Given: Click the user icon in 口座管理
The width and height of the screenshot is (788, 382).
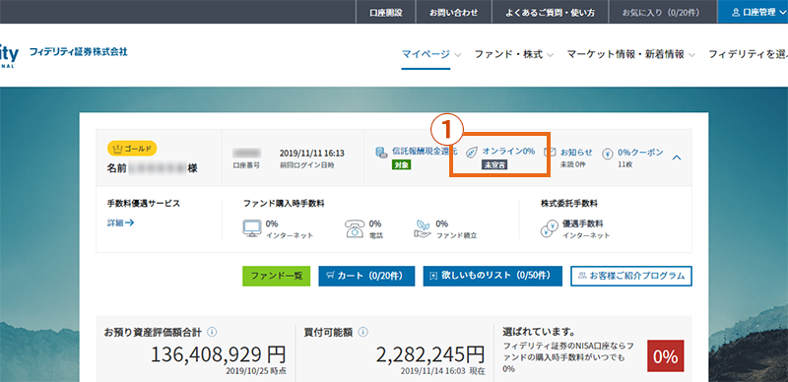Looking at the screenshot, I should point(736,12).
